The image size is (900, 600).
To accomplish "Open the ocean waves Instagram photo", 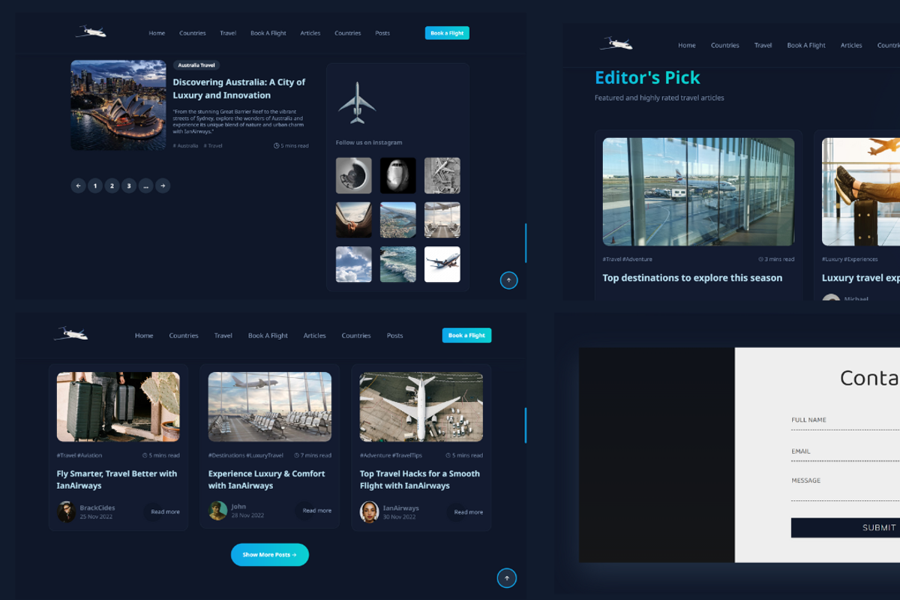I will coord(398,265).
